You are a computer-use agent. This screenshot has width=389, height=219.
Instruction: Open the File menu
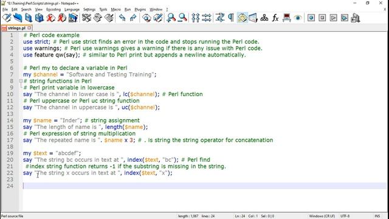(5, 10)
